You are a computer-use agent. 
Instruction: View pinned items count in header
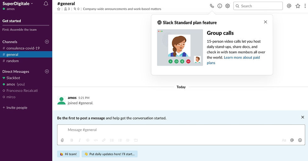pos(76,9)
